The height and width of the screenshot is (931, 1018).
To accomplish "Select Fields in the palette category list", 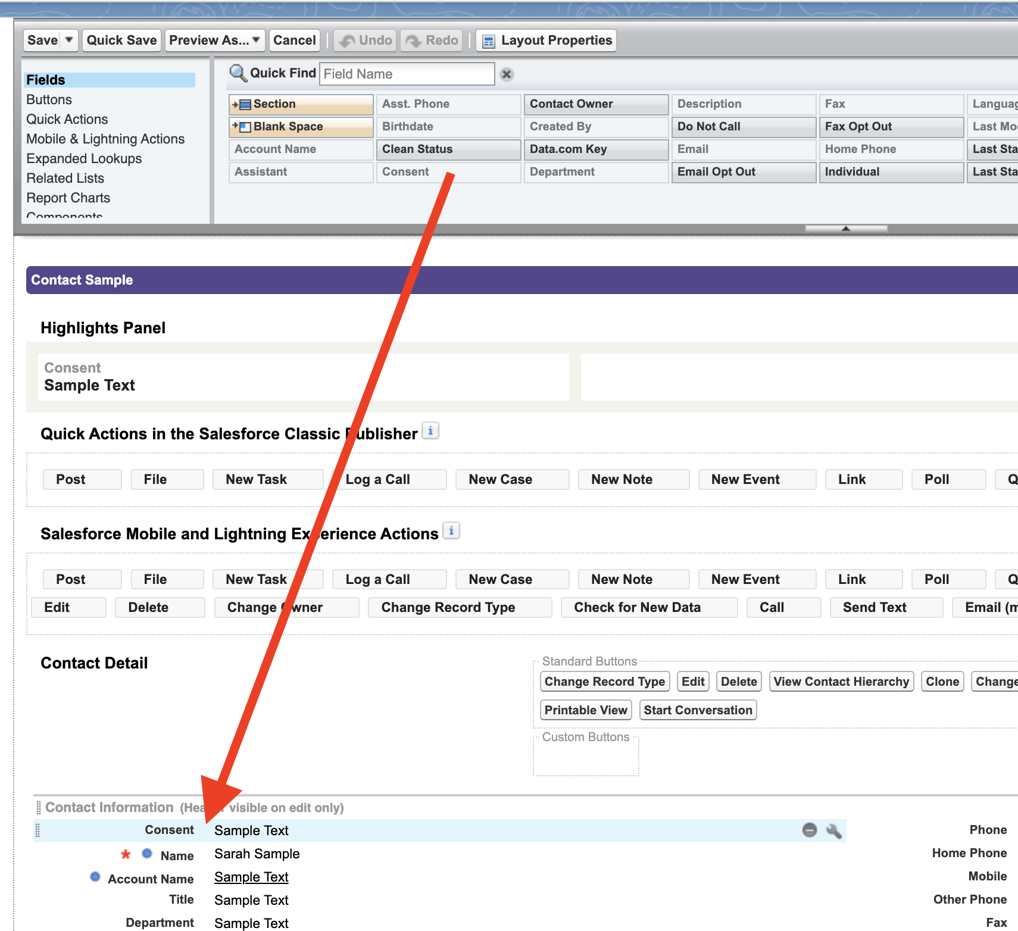I will point(110,80).
